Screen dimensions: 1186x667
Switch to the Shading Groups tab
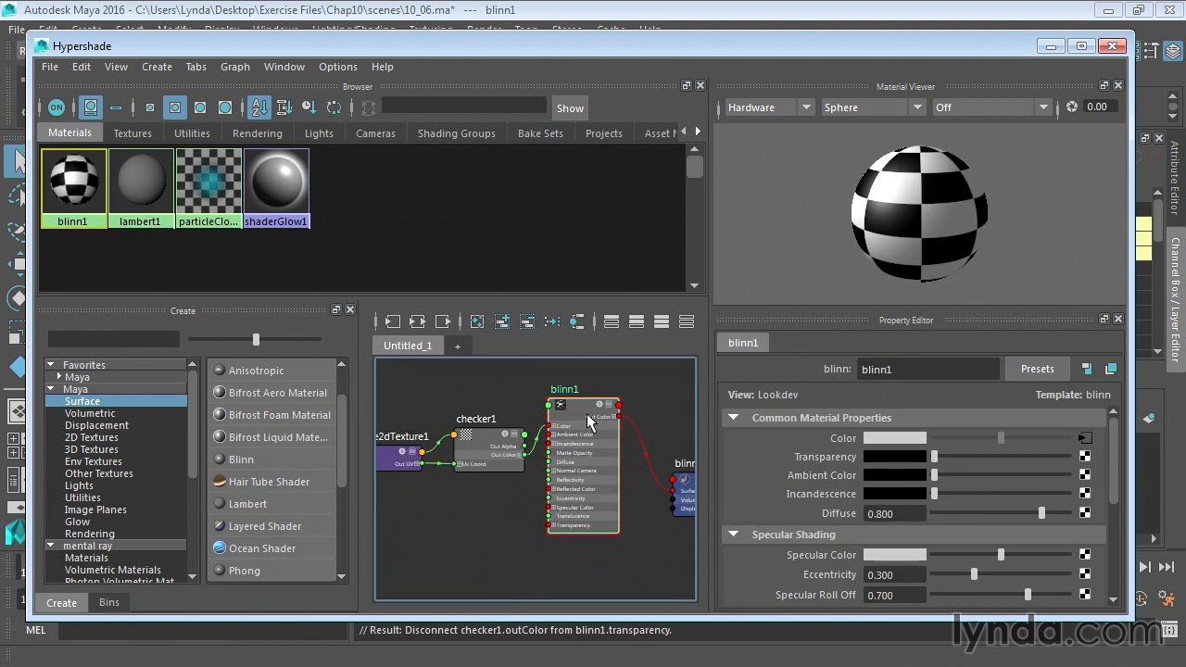point(456,133)
